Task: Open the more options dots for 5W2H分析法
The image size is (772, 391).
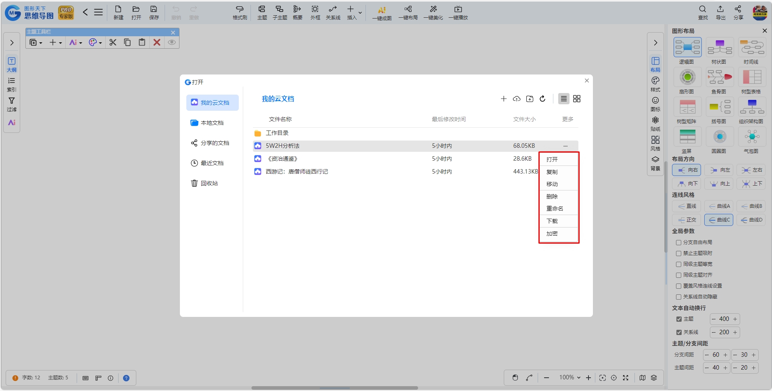Action: [565, 146]
